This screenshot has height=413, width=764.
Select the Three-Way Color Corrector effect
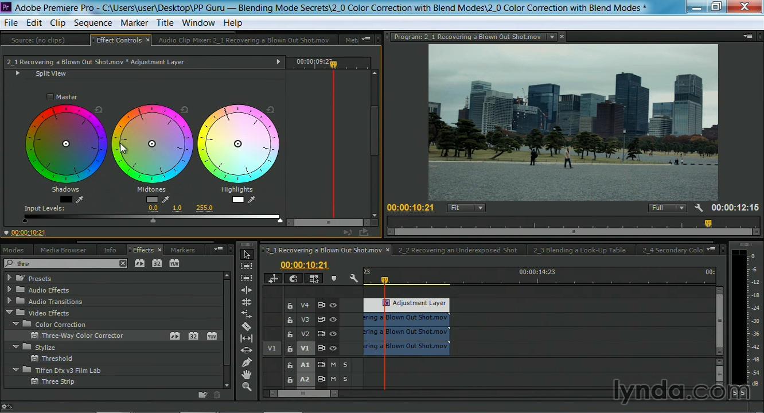point(82,336)
